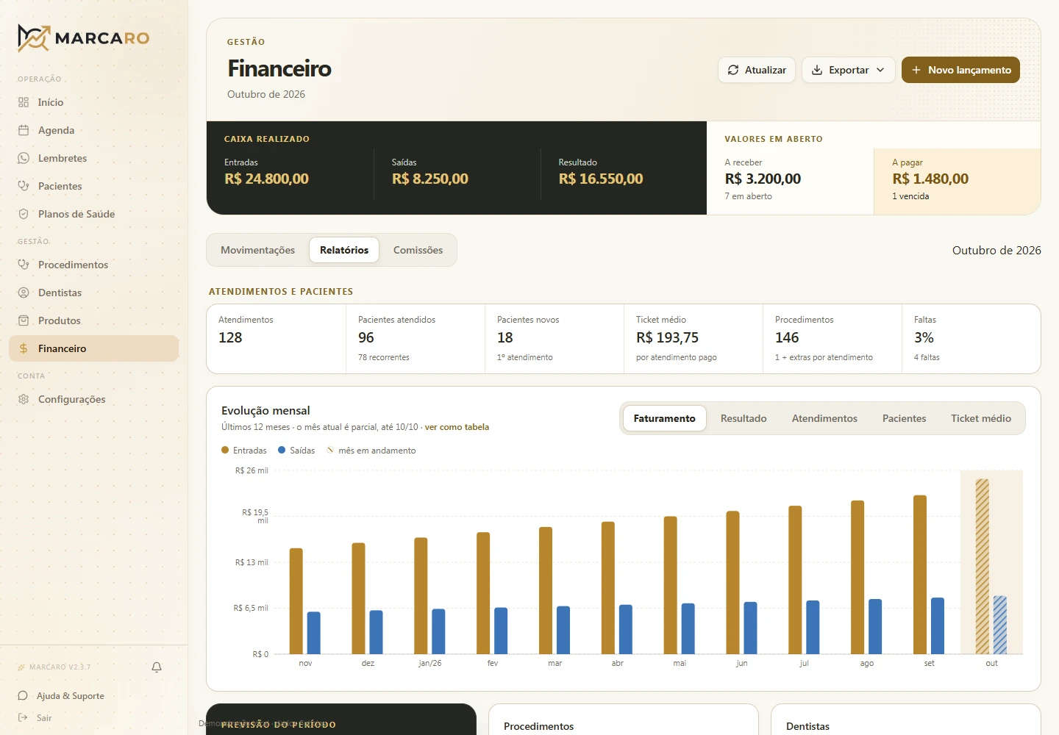This screenshot has height=735, width=1059.
Task: Click the Entradas legend color dot
Action: pos(225,450)
